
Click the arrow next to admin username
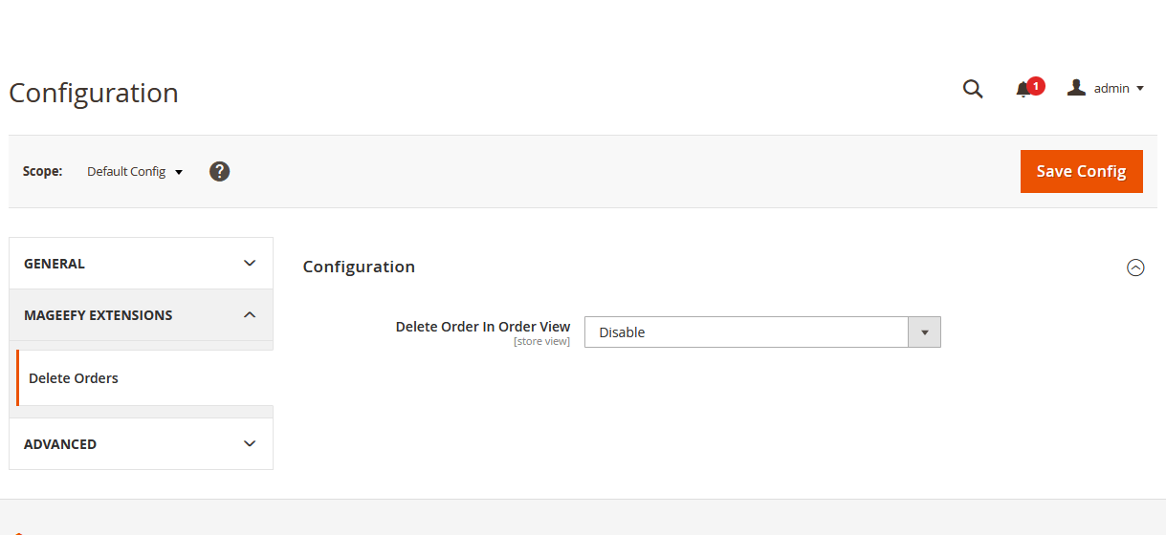point(1139,89)
